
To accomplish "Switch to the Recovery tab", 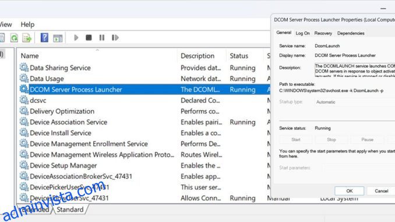I will tap(323, 33).
